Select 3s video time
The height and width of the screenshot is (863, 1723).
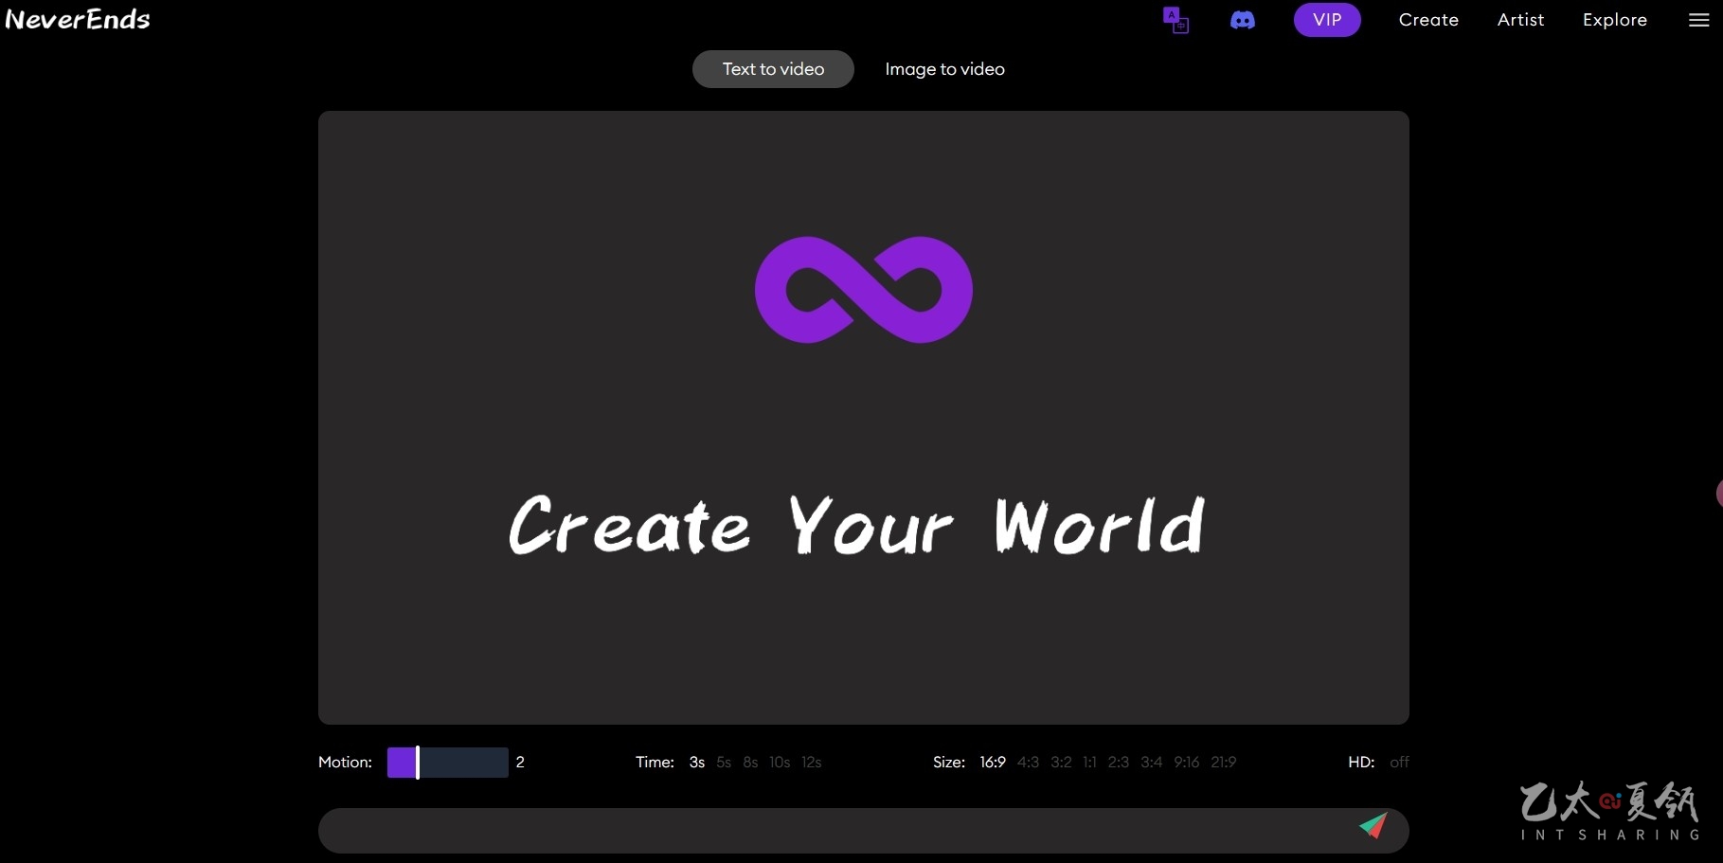click(697, 763)
